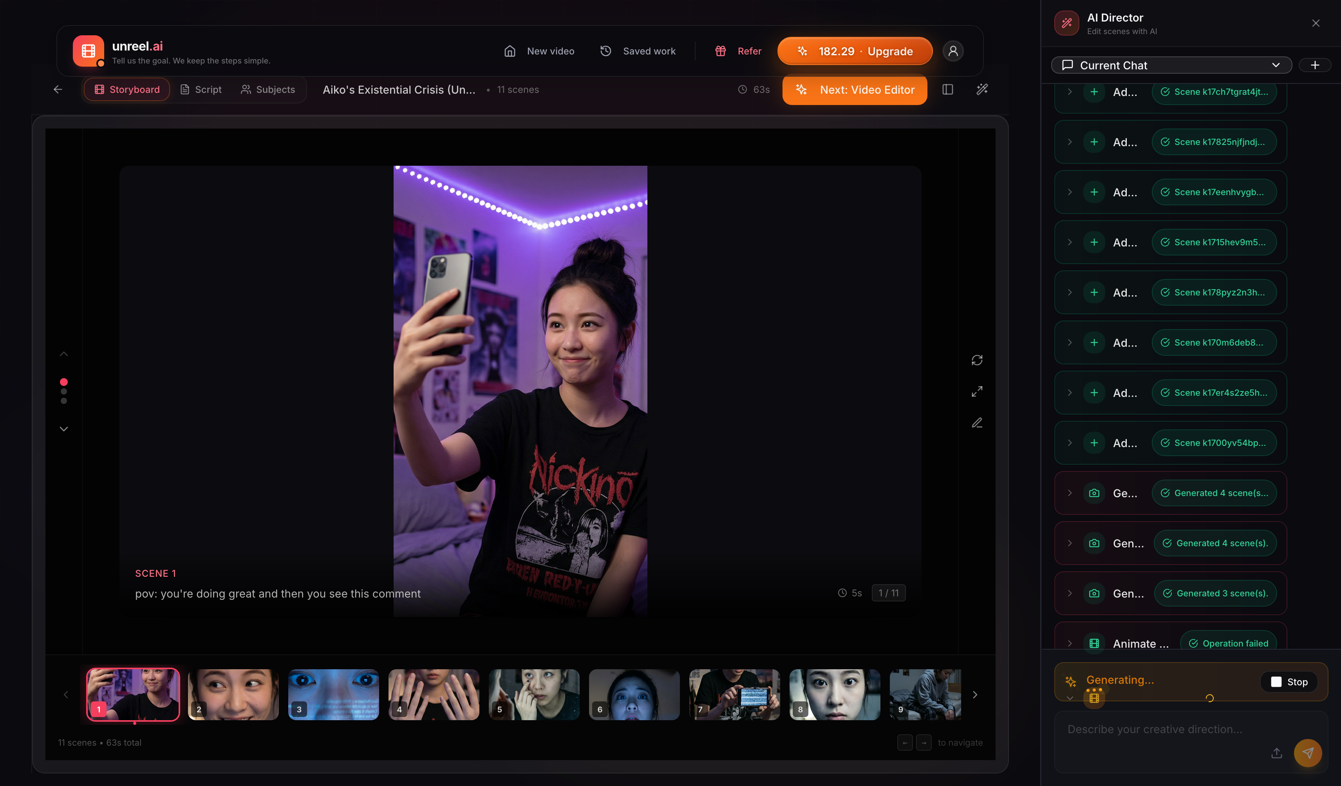Expand the Animate operation failed entry
The width and height of the screenshot is (1341, 786).
pos(1070,643)
